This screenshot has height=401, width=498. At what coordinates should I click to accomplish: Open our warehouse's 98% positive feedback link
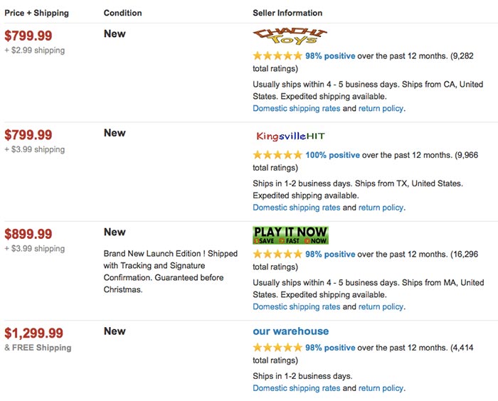pyautogui.click(x=330, y=348)
